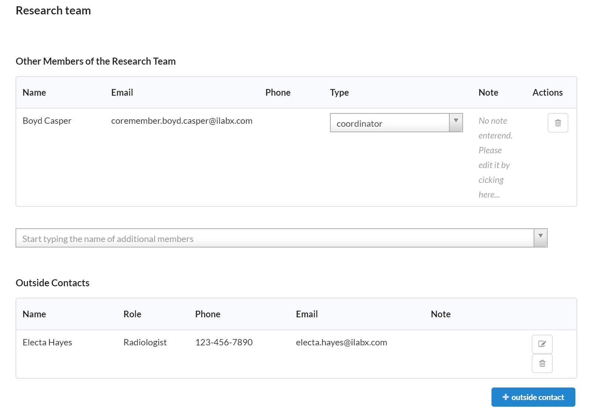Click the electa.hayes@ilabx.com email
The height and width of the screenshot is (420, 592).
pyautogui.click(x=341, y=342)
